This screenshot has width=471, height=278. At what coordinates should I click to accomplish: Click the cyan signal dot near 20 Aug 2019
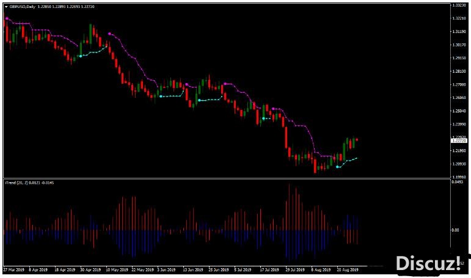click(338, 167)
